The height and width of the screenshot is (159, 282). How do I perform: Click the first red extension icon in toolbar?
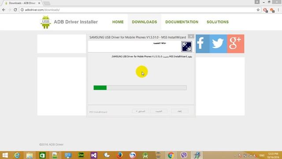(x=265, y=10)
